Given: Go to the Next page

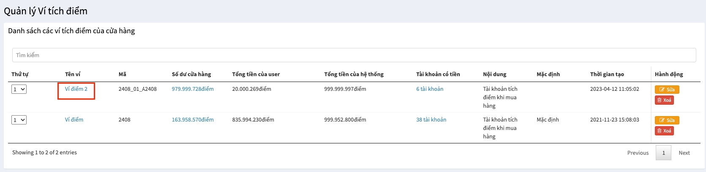Looking at the screenshot, I should [684, 153].
